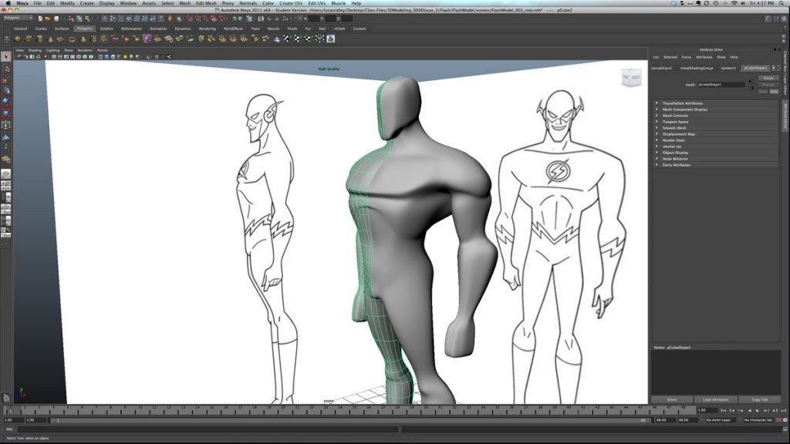Viewport: 790px width, 444px height.
Task: Expand Displacement Map section
Action: click(715, 134)
